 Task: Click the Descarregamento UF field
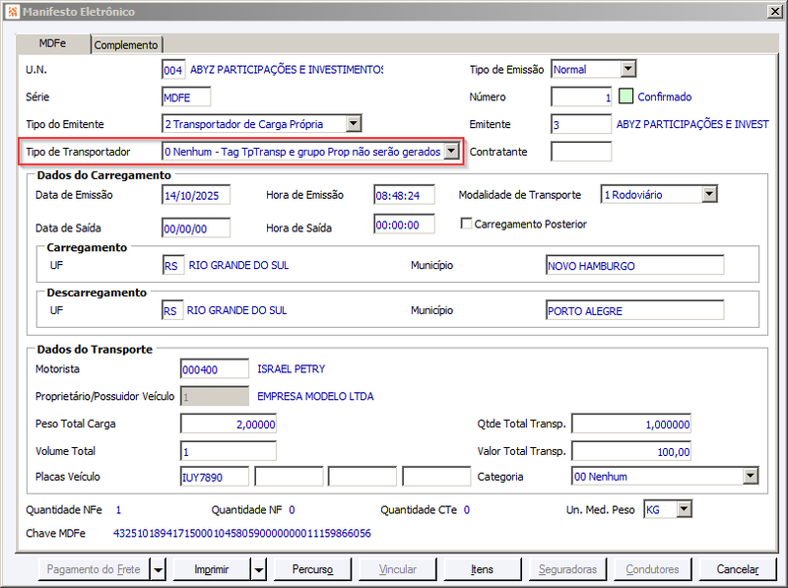point(172,310)
